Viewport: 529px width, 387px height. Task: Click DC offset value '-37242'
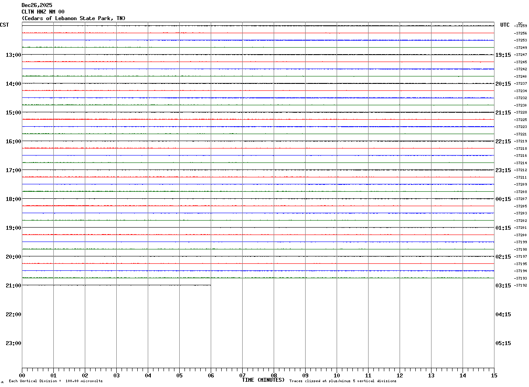point(520,69)
